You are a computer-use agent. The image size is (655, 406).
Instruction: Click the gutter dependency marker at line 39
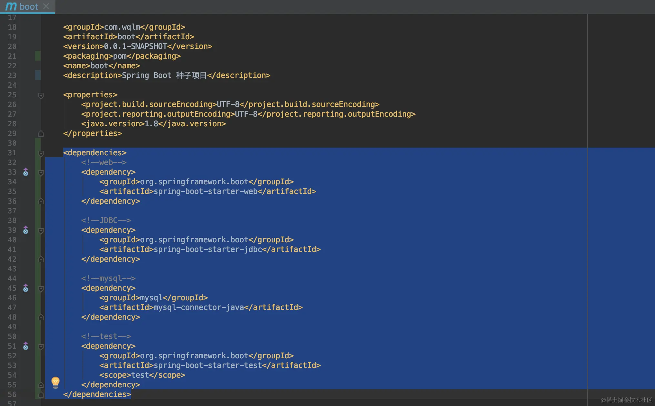click(25, 230)
